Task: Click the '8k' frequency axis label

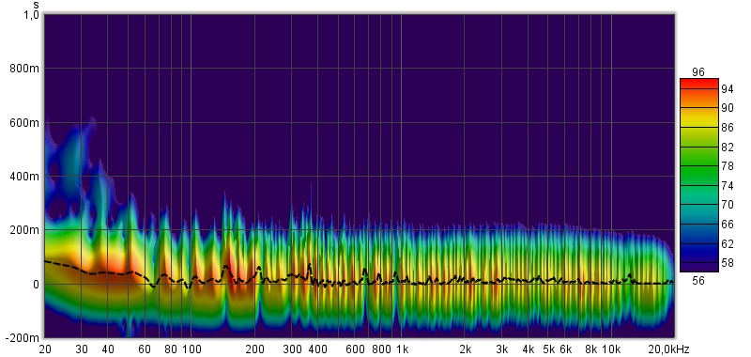Action: (591, 349)
